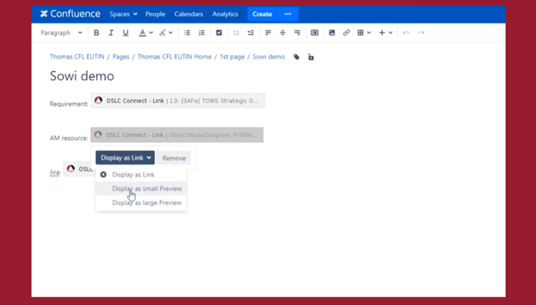This screenshot has height=305, width=536.
Task: Click the labels tag icon
Action: [297, 57]
